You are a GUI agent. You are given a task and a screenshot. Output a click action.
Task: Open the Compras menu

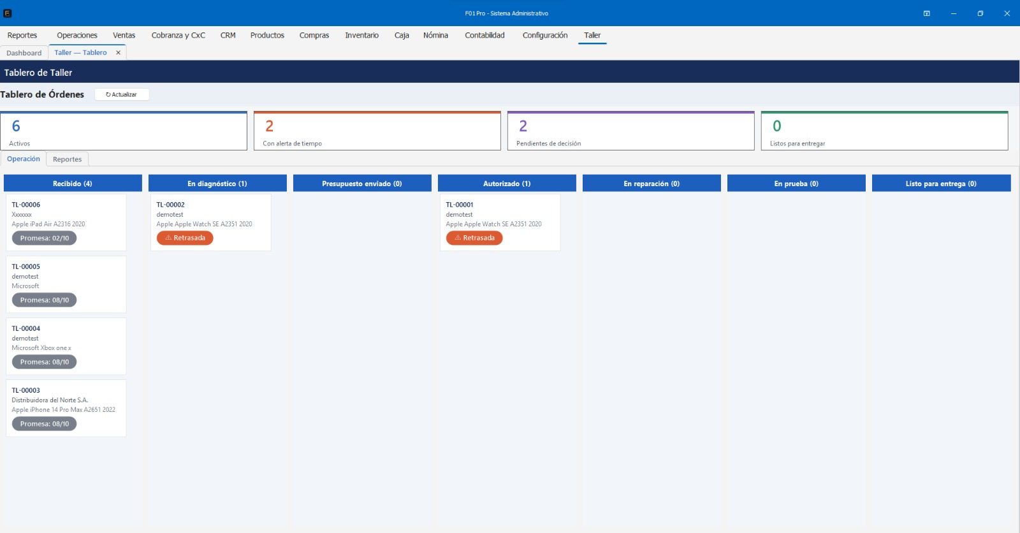coord(314,36)
